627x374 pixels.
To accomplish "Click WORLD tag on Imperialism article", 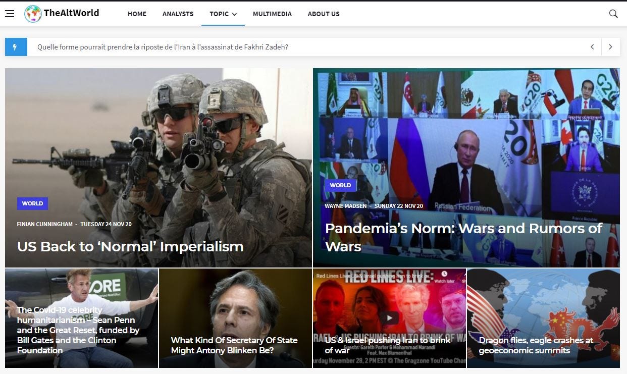I will point(32,203).
